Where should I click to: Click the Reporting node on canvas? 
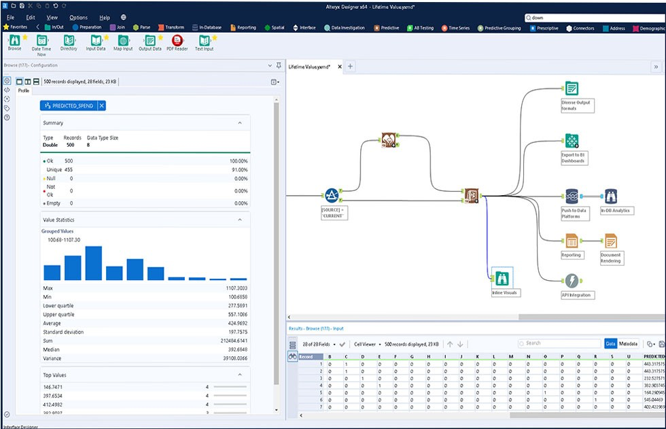[572, 241]
